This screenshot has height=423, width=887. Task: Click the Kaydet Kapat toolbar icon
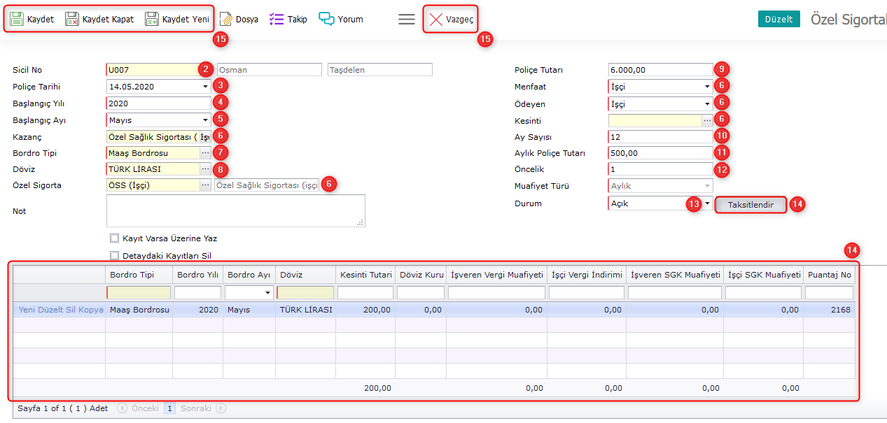click(72, 20)
